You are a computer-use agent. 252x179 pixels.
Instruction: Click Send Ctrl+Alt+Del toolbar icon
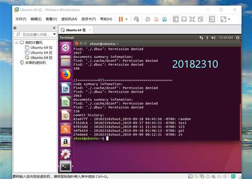click(x=137, y=19)
